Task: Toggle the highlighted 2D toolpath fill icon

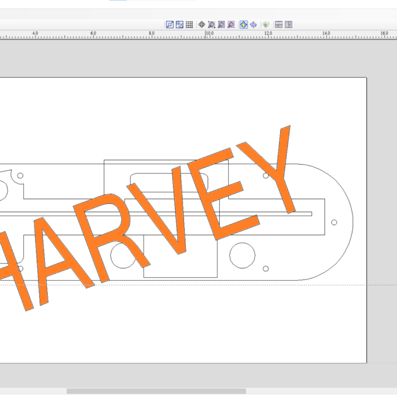Action: click(243, 24)
